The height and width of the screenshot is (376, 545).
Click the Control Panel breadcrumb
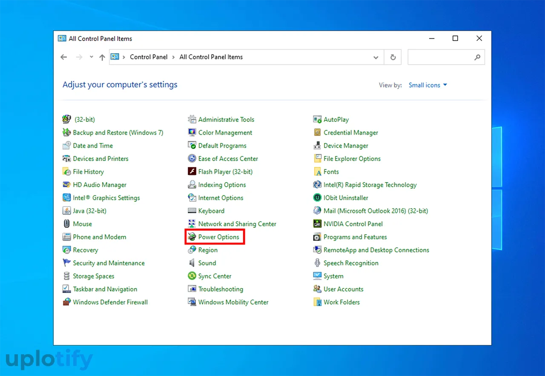click(x=149, y=57)
